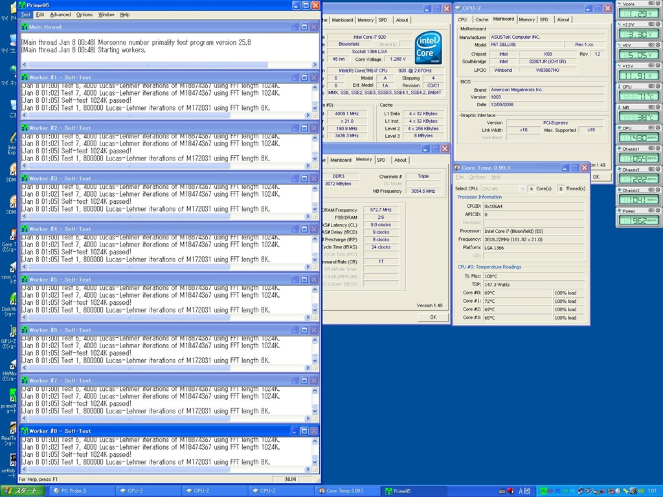Screen dimensions: 663x497
Task: Open the Edit menu in Prime95
Action: 40,14
